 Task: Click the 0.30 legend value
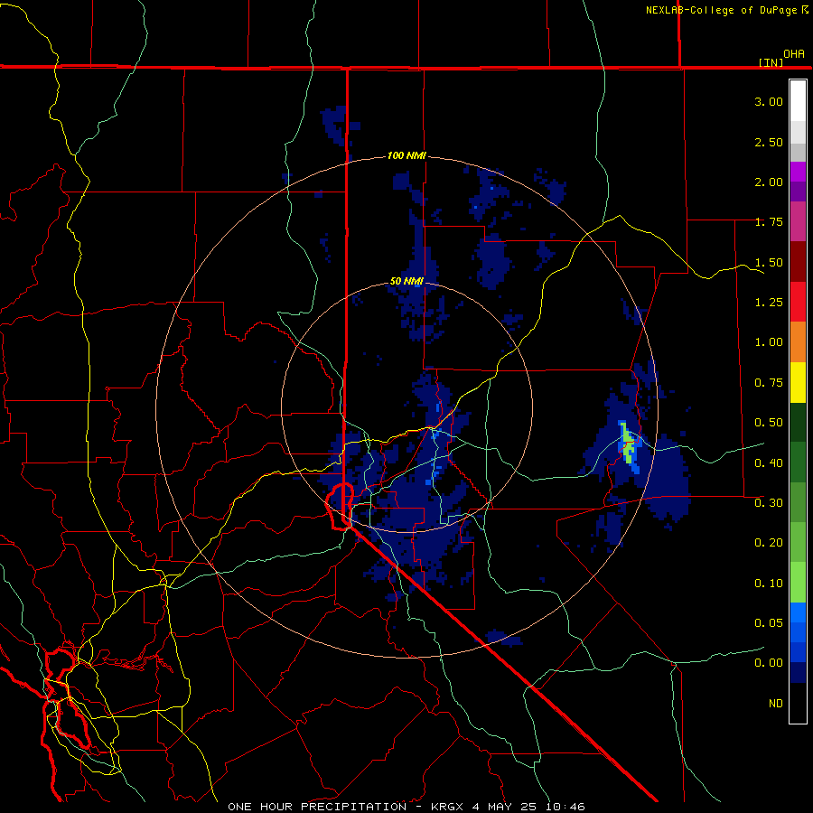(769, 503)
